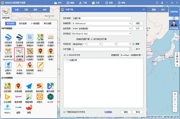The image size is (180, 119).
Task: Click full-extent icon on map controls
Action: tap(175, 94)
